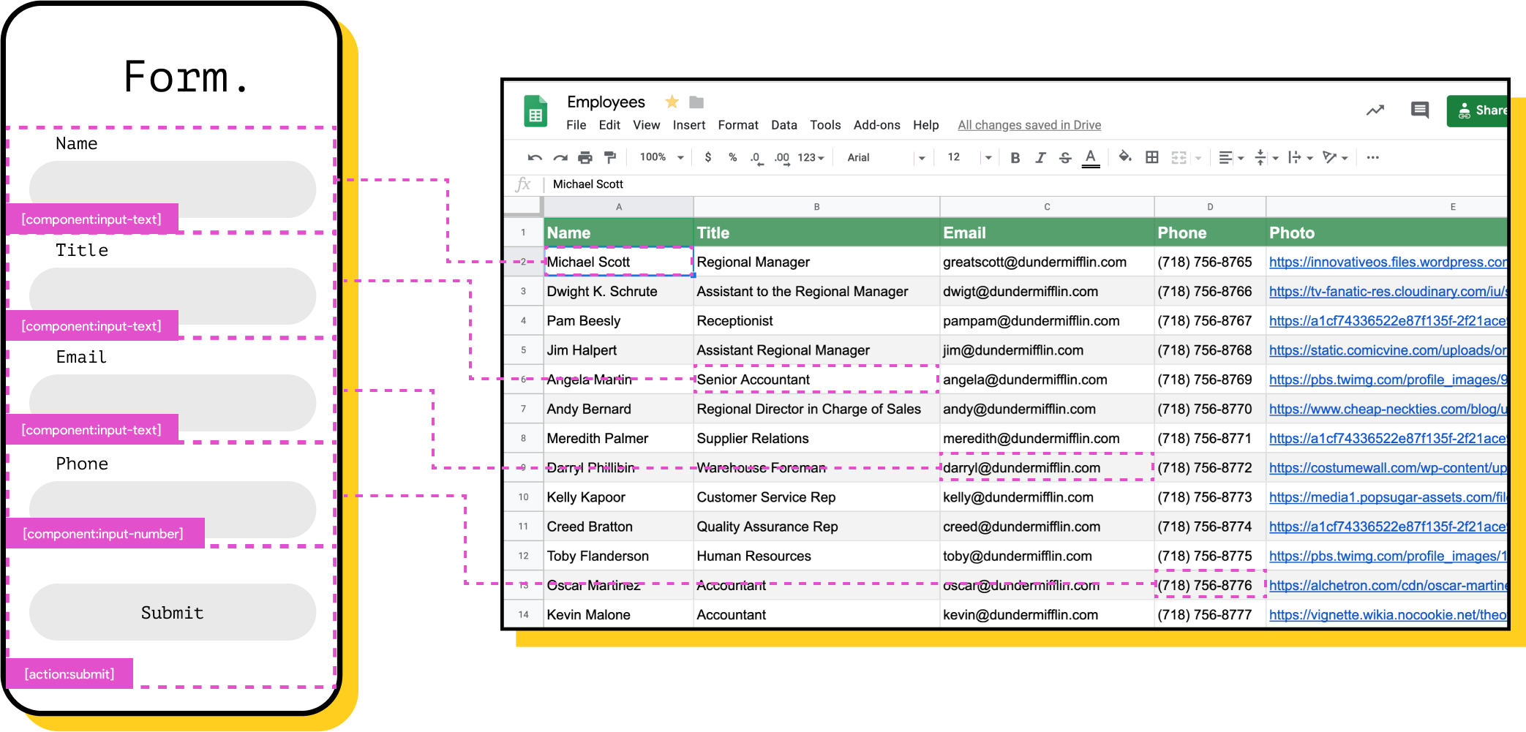
Task: Toggle italic formatting
Action: (x=1040, y=157)
